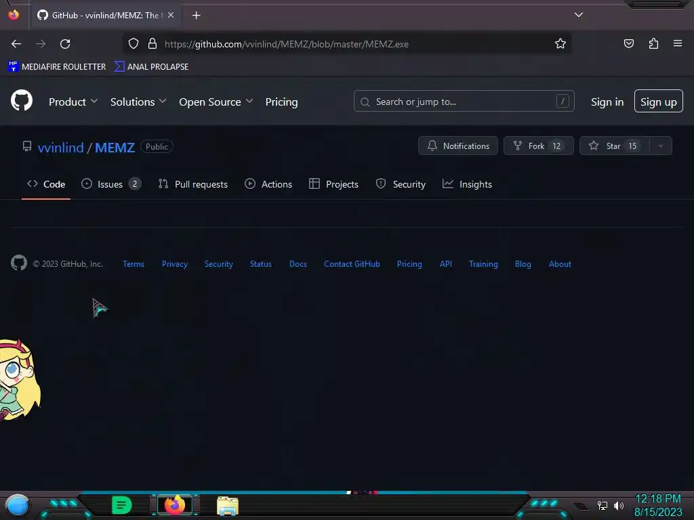
Task: Close the GitHub MEMZ tab
Action: (171, 15)
